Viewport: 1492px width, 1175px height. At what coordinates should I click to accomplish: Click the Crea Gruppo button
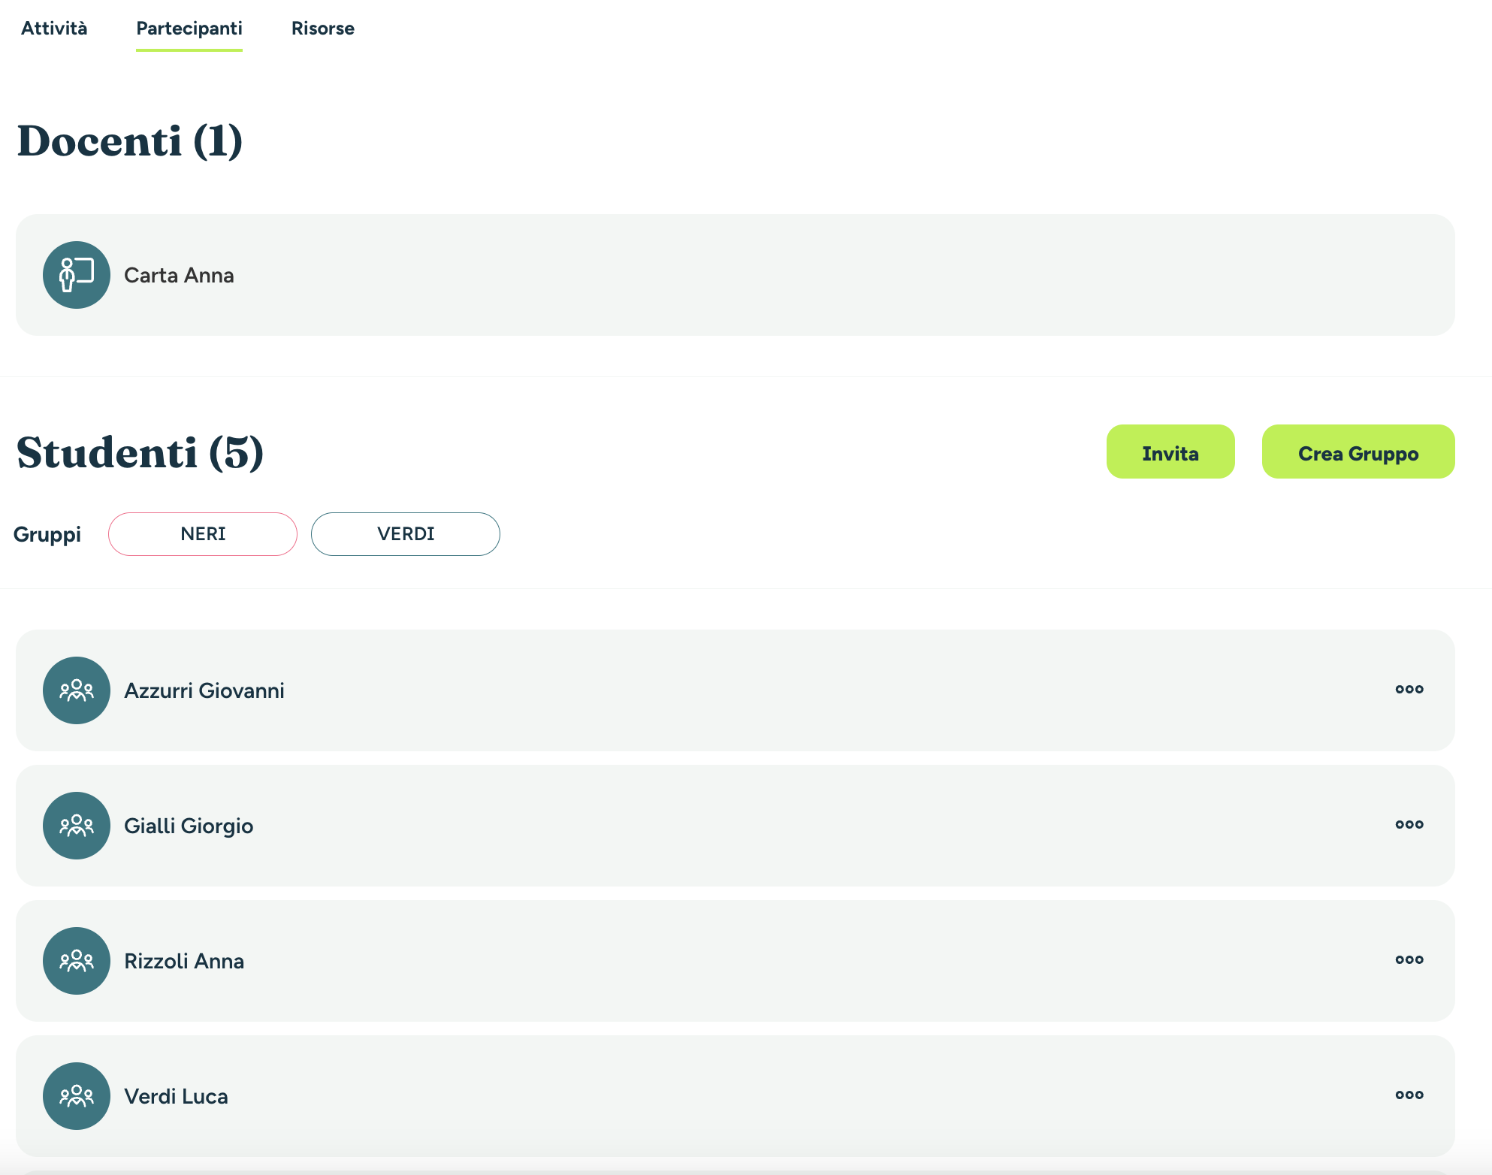(x=1358, y=452)
